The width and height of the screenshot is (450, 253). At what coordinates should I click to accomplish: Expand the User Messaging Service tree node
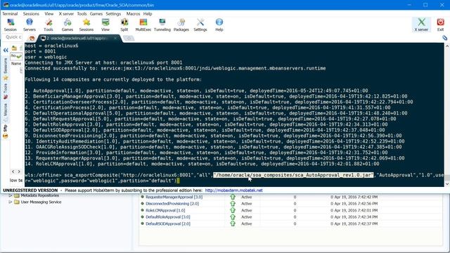(x=11, y=202)
